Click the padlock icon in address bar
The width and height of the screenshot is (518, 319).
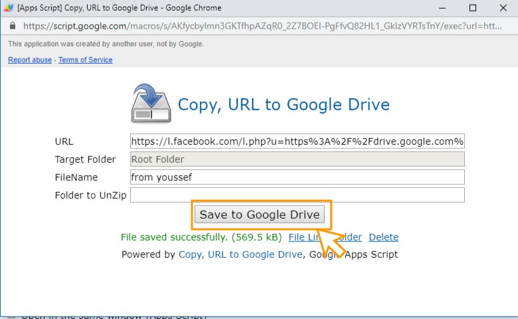click(x=13, y=27)
